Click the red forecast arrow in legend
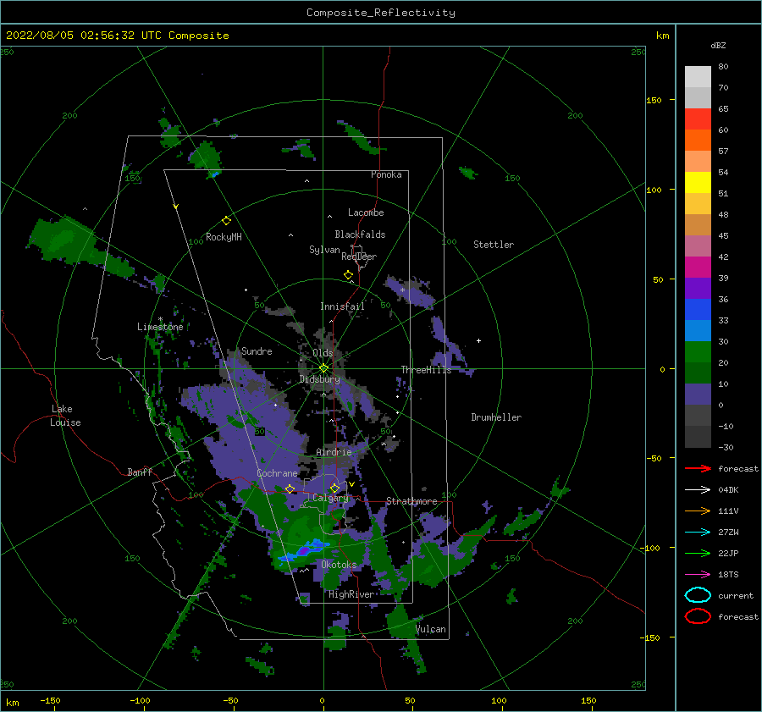The width and height of the screenshot is (762, 712). (x=698, y=468)
